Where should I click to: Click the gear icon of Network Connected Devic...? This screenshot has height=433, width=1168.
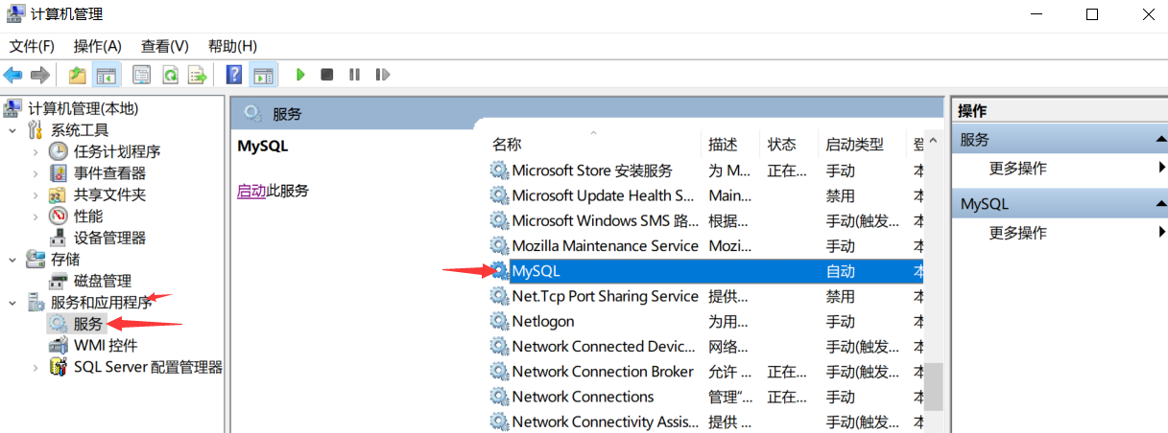click(x=499, y=346)
